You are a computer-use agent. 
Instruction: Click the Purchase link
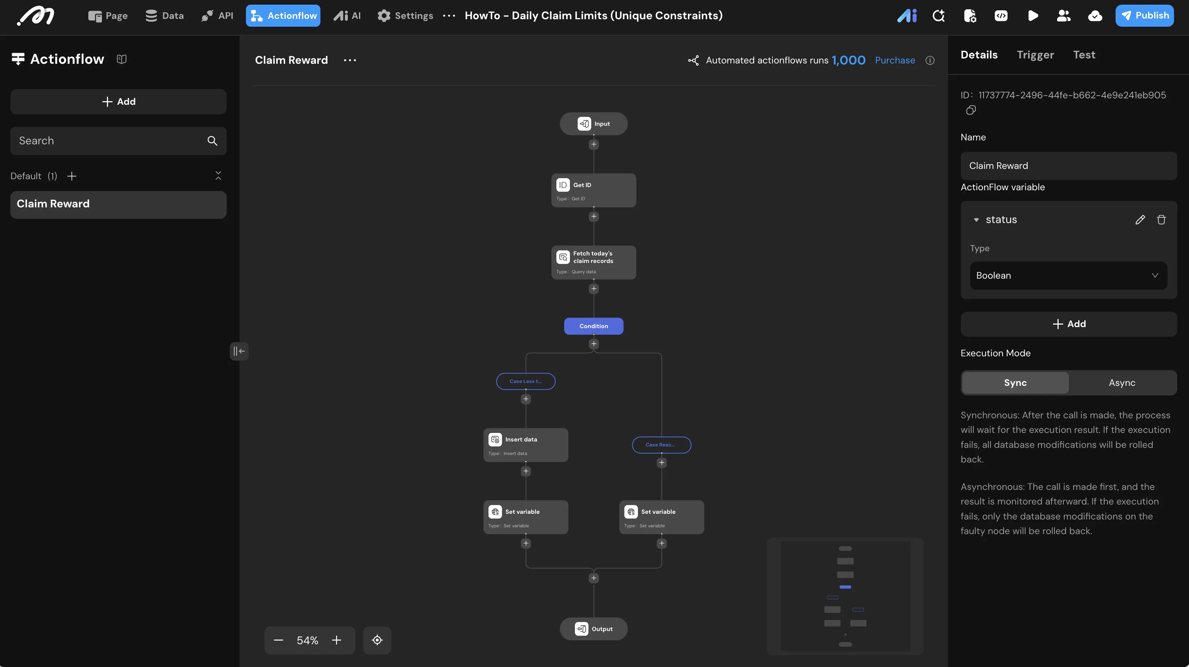[895, 61]
